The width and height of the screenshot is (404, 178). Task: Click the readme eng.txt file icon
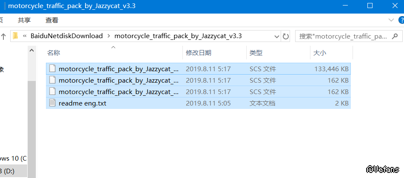52,103
